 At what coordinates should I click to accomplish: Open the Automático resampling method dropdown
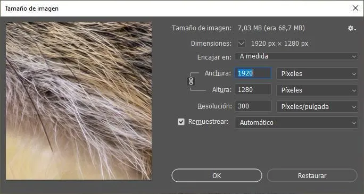tap(296, 122)
